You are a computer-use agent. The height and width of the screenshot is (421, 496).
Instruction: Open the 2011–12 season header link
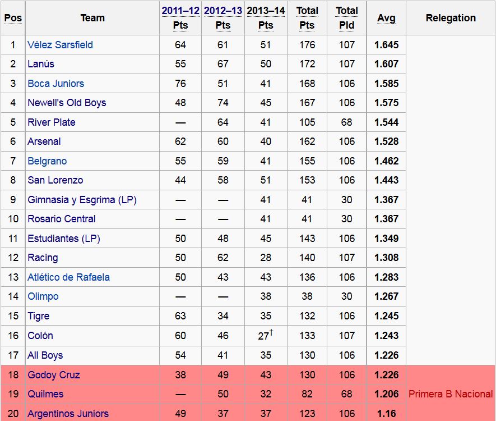coord(180,11)
